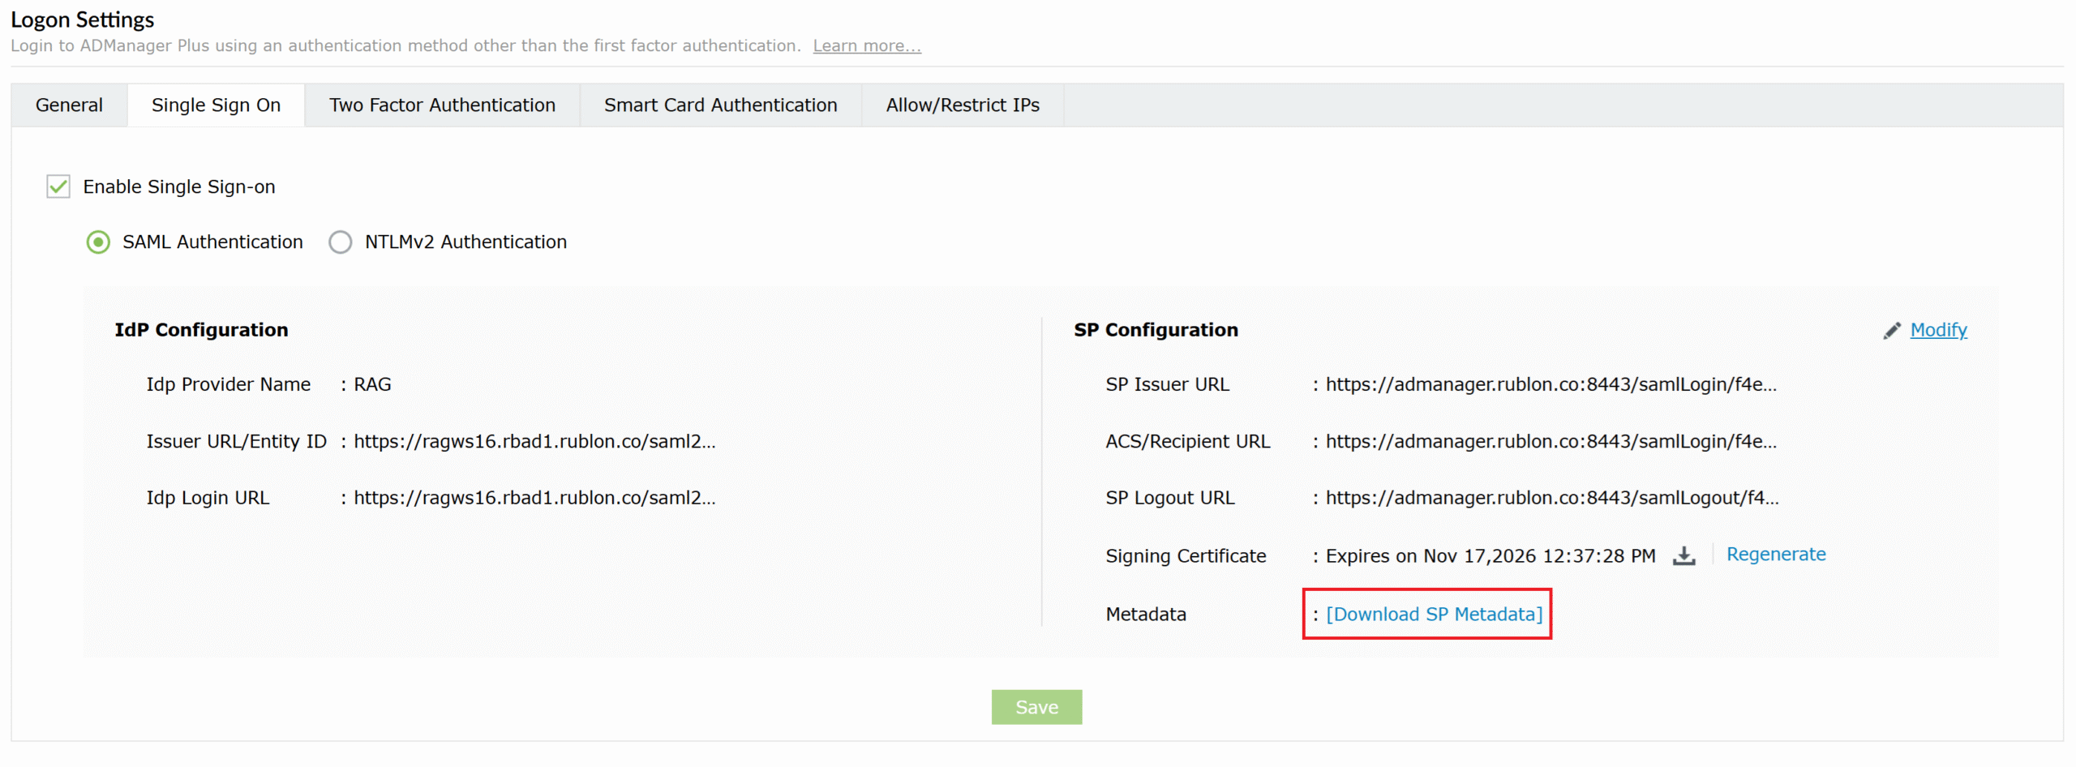Select the Single Sign On tab

click(x=216, y=105)
